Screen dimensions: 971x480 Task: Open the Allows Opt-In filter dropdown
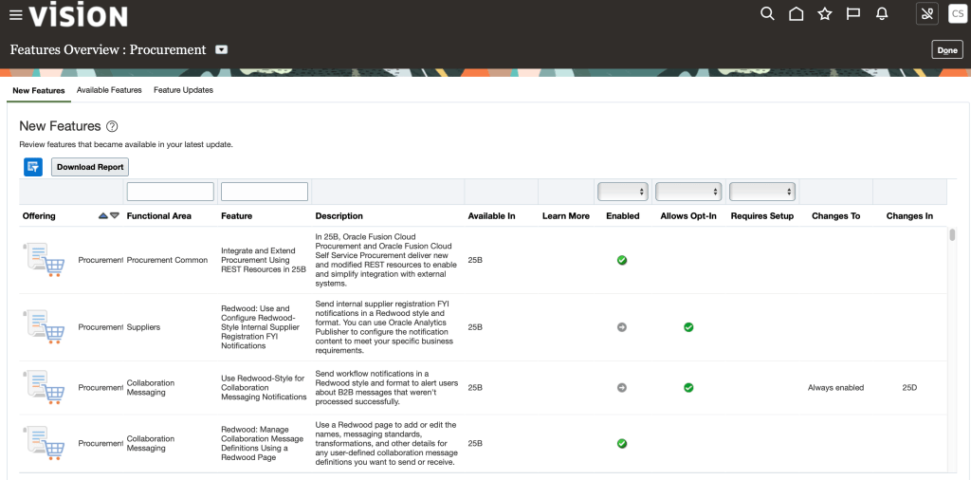point(688,192)
